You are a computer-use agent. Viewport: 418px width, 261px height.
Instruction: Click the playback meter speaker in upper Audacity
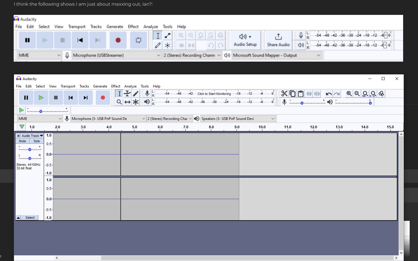tap(301, 45)
